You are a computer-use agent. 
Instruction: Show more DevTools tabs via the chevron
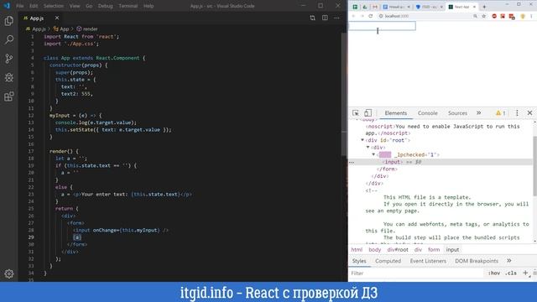(x=479, y=112)
